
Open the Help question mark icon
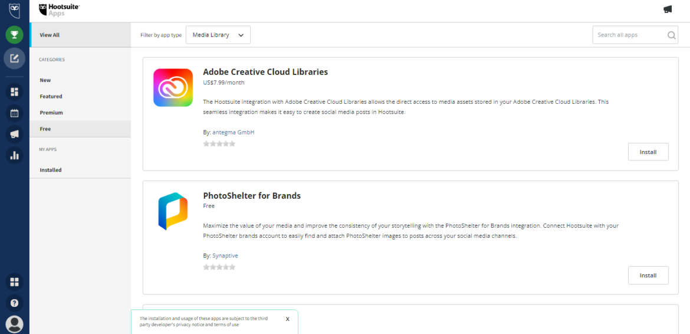coord(14,303)
